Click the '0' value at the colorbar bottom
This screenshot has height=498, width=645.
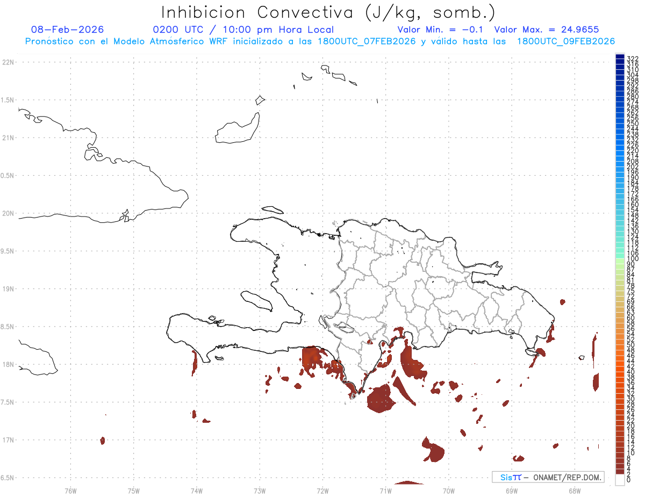629,479
